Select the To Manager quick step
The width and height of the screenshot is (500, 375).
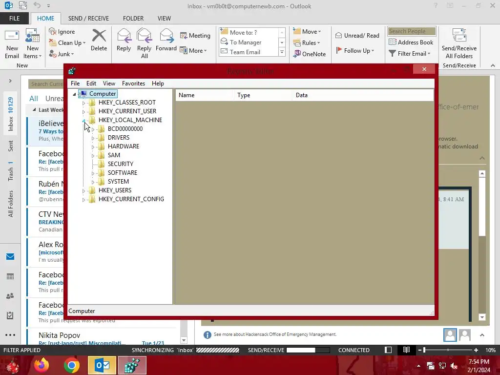(x=246, y=42)
